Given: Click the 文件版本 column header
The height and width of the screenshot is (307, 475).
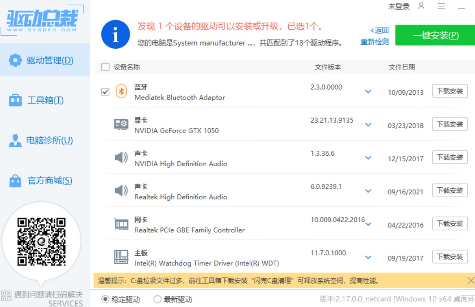Looking at the screenshot, I should point(328,67).
